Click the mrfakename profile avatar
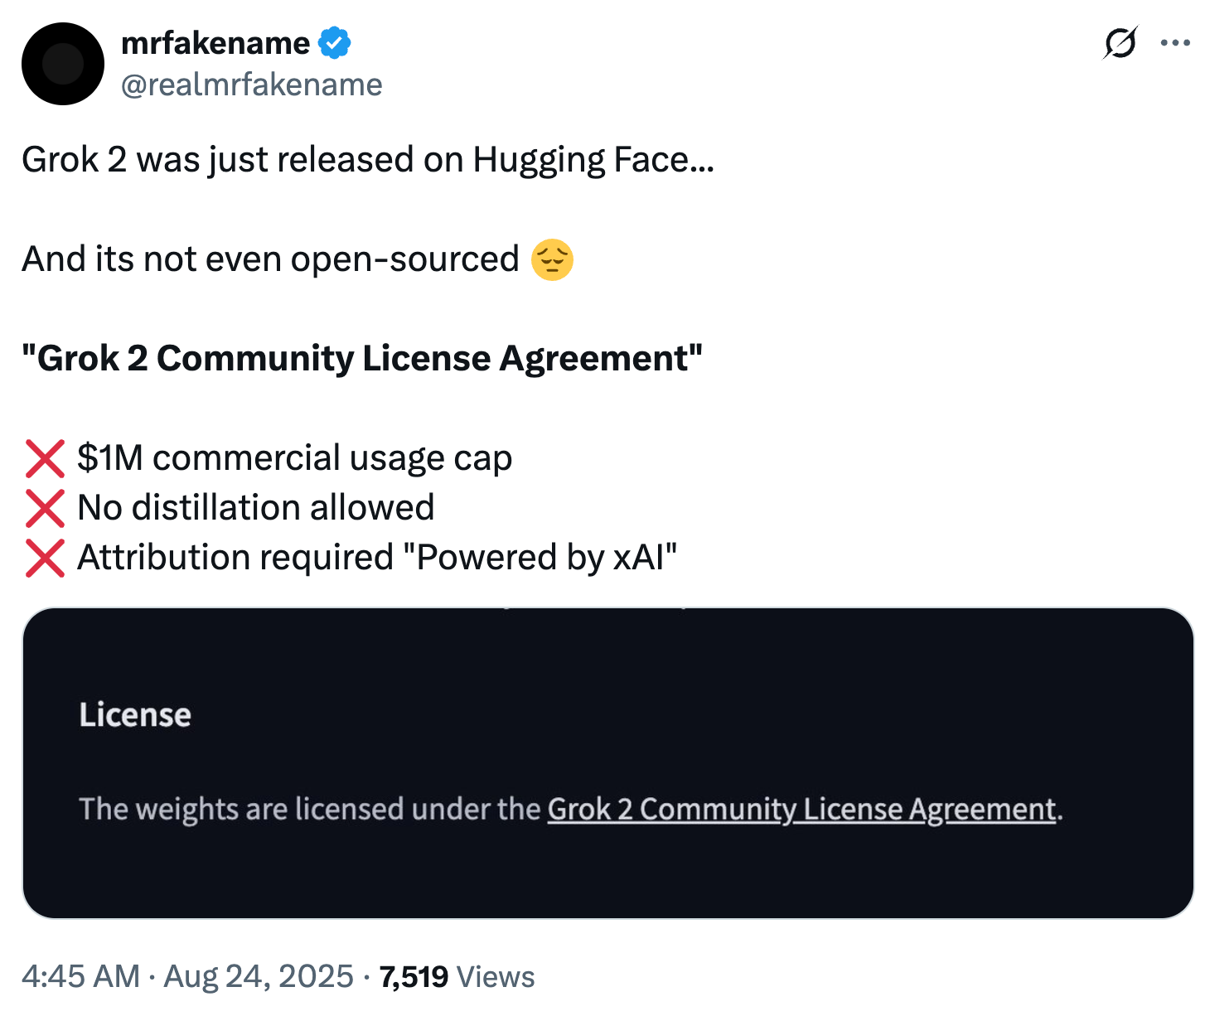The width and height of the screenshot is (1210, 1016). tap(63, 64)
